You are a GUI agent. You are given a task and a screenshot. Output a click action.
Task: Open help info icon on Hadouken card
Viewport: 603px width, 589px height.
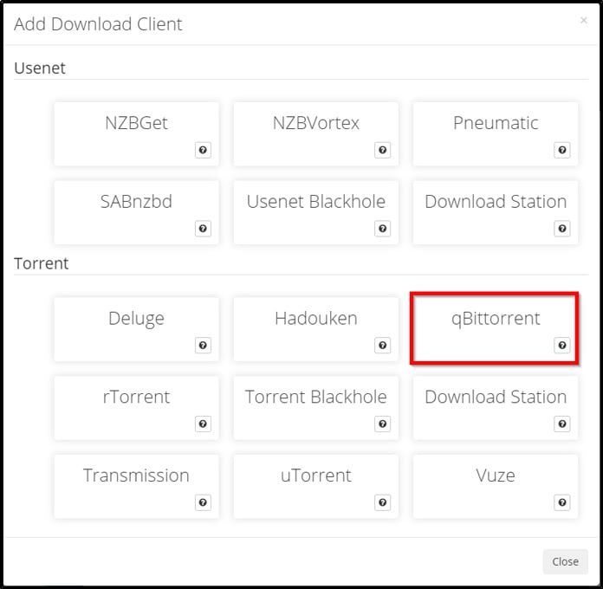[x=382, y=346]
